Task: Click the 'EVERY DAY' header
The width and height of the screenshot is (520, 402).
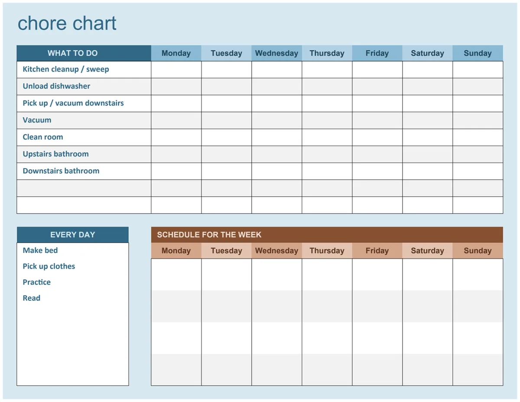Action: point(73,235)
